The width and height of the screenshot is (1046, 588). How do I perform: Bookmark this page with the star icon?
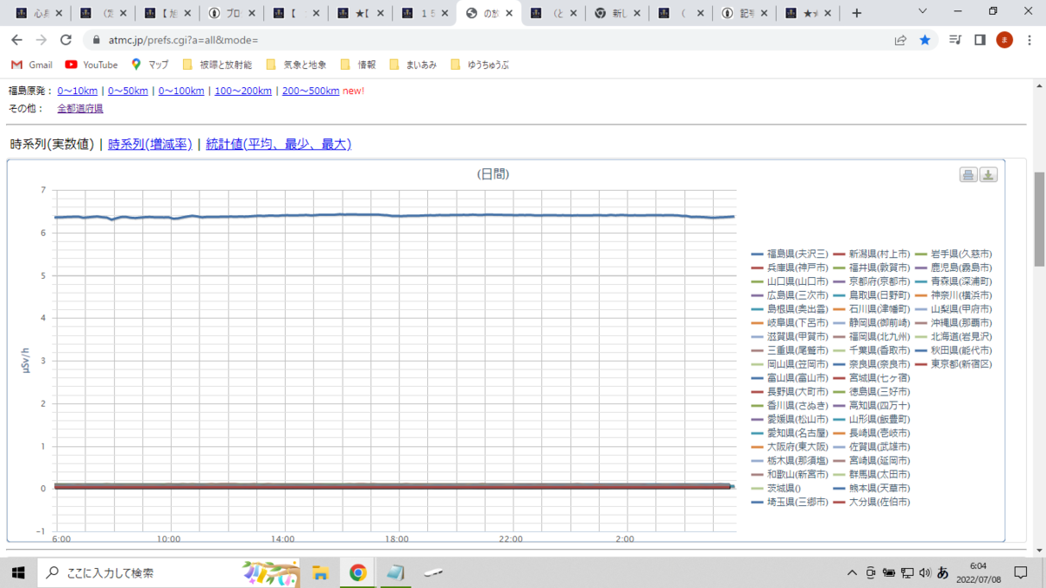click(x=925, y=40)
